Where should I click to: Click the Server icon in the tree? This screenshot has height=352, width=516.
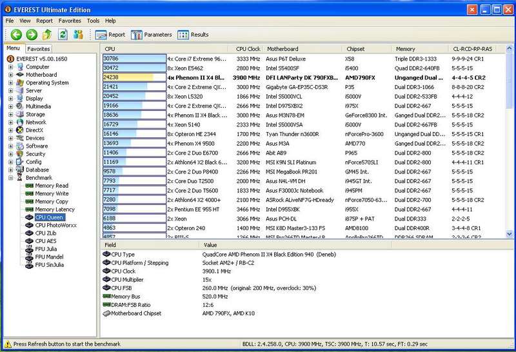pos(20,90)
